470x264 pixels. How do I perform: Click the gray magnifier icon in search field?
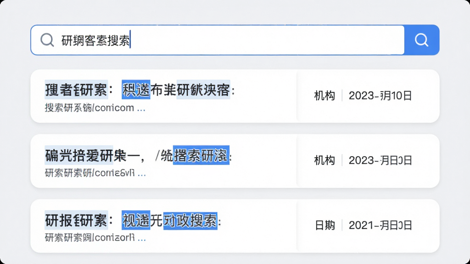[47, 40]
